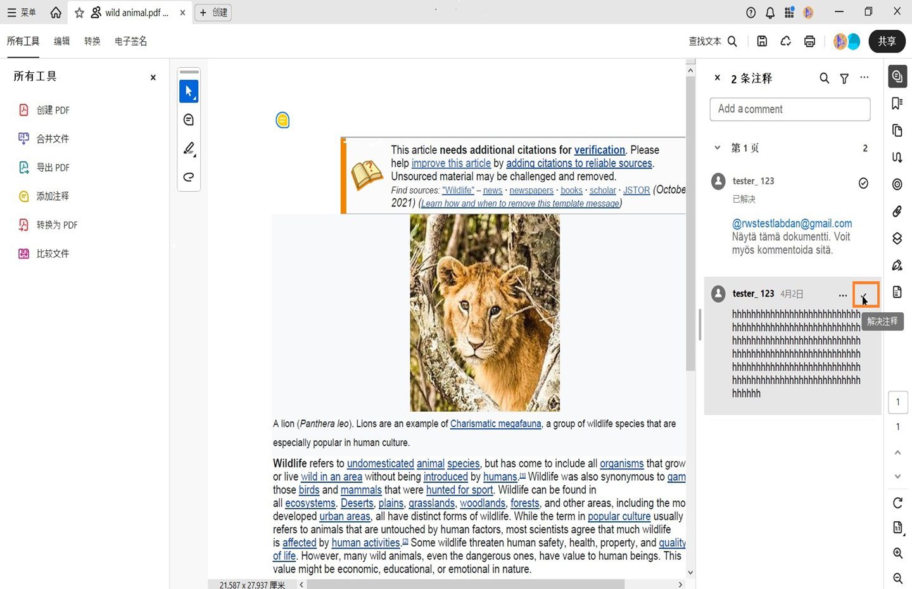Click the document icon below the signature pen
Viewport: 912px width, 589px height.
[x=897, y=292]
